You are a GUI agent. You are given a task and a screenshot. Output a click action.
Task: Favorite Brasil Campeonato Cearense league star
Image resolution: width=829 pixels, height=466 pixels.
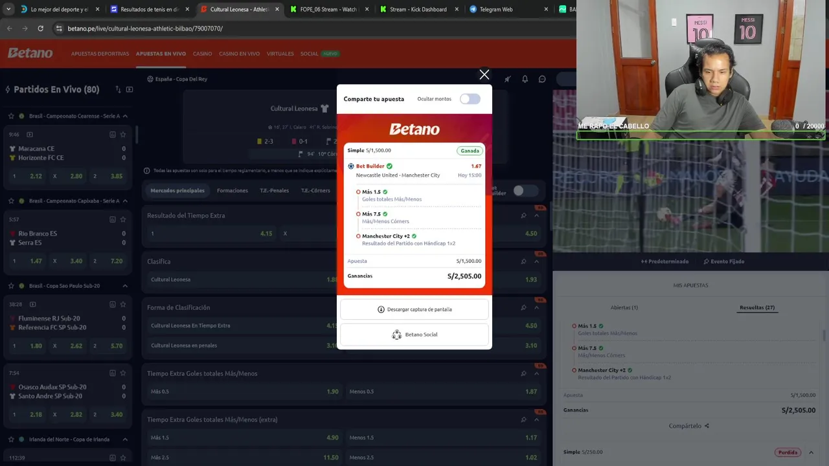coord(11,116)
